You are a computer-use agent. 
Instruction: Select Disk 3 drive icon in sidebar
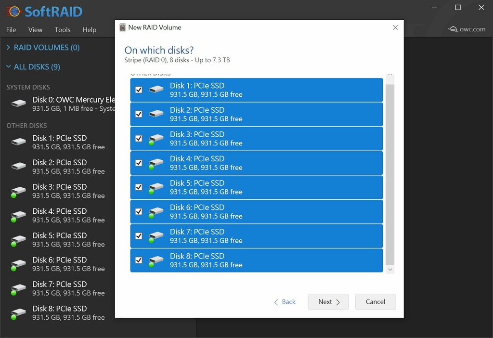point(19,192)
